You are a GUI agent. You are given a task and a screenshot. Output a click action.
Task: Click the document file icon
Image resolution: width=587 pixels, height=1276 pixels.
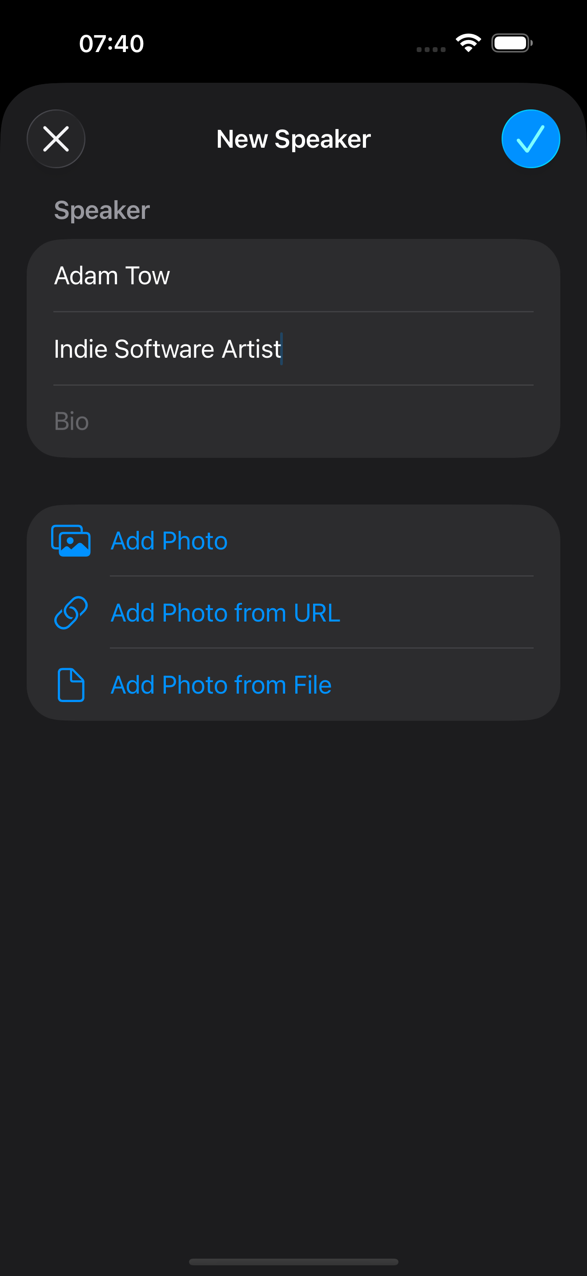(71, 685)
